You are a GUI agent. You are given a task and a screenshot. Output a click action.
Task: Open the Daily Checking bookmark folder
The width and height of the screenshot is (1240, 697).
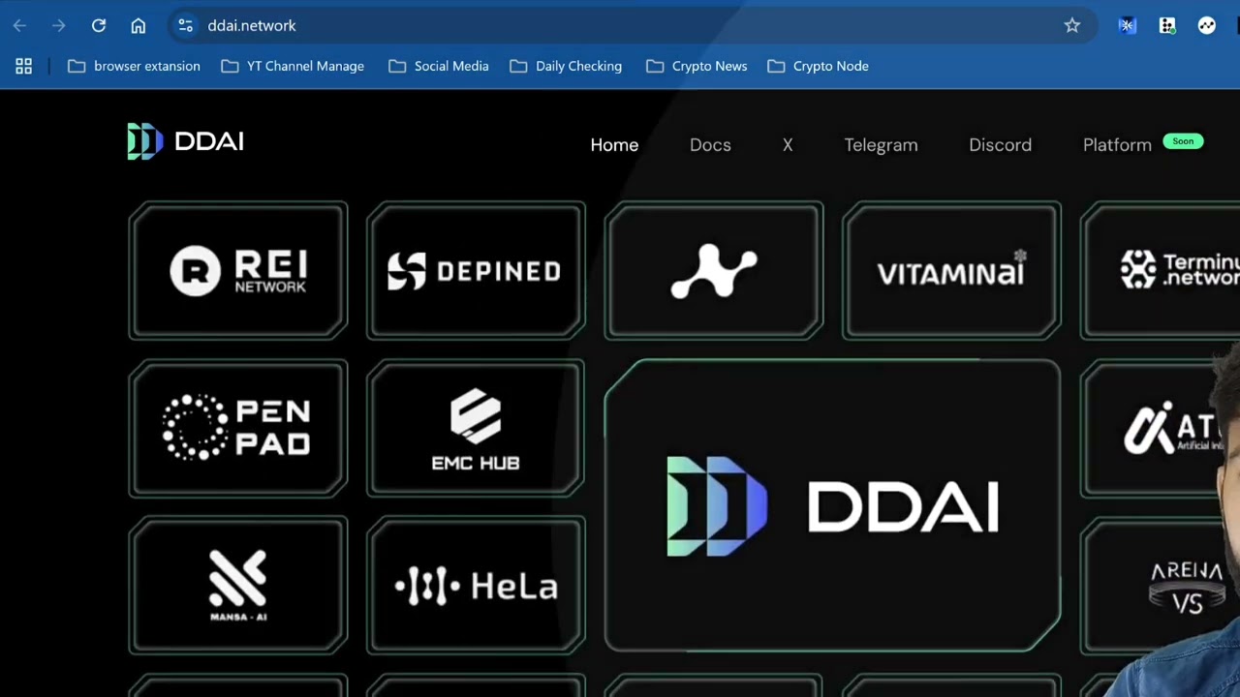(x=566, y=66)
